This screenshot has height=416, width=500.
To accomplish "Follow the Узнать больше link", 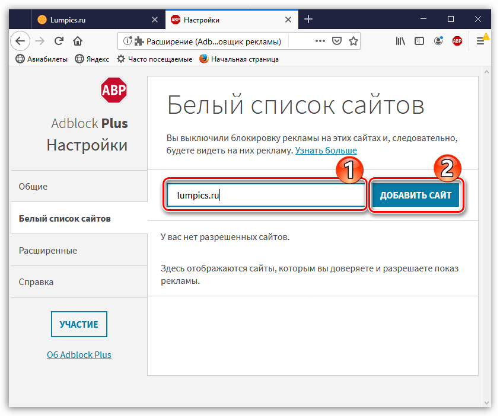I will pos(326,151).
